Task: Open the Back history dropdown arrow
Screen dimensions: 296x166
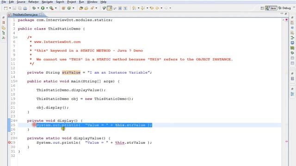Action: point(161,8)
